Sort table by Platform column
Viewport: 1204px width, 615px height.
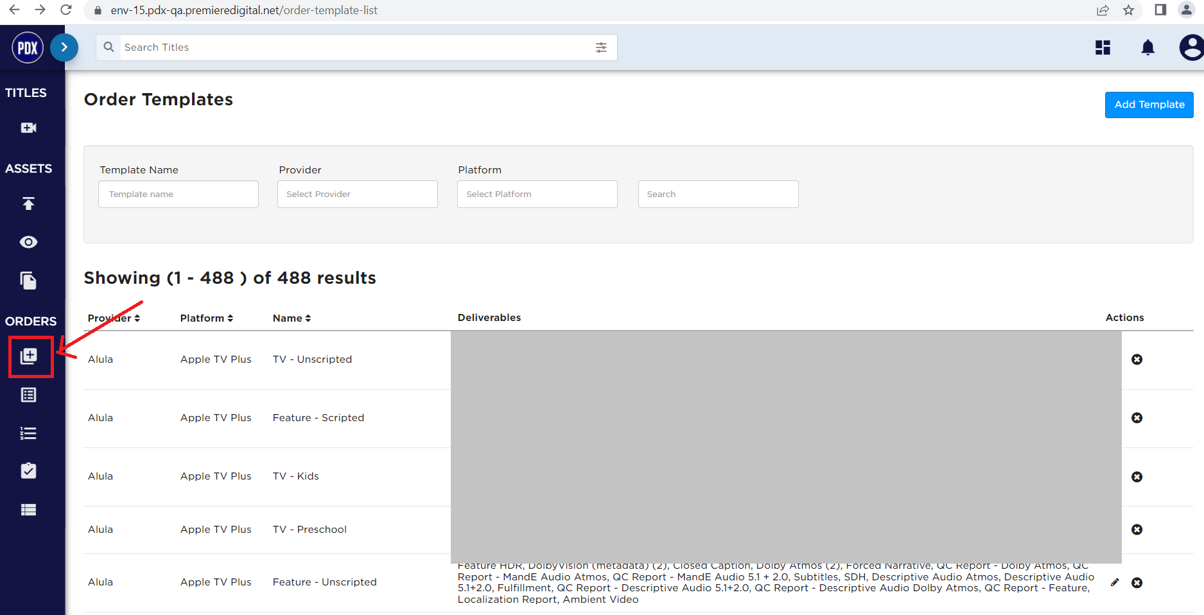point(206,318)
